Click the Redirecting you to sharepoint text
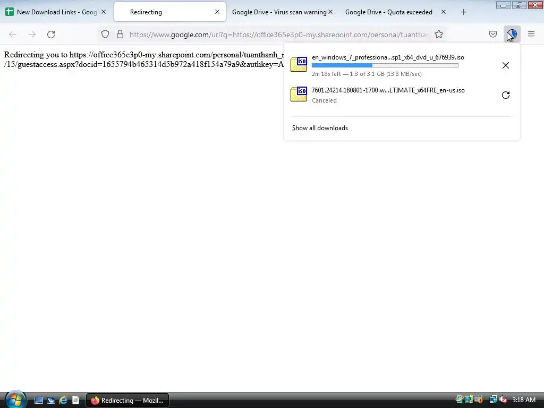Viewport: 544px width, 408px height. pyautogui.click(x=143, y=59)
